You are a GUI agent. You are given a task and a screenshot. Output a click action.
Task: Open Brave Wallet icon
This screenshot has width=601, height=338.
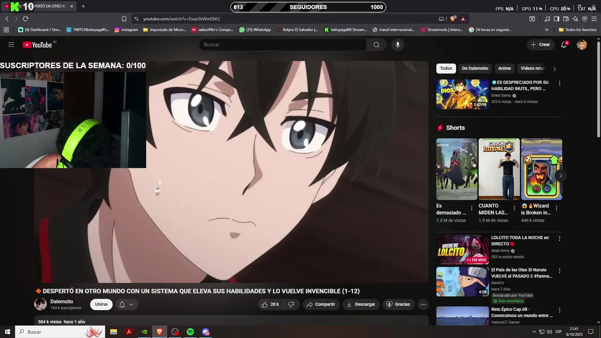tap(566, 19)
